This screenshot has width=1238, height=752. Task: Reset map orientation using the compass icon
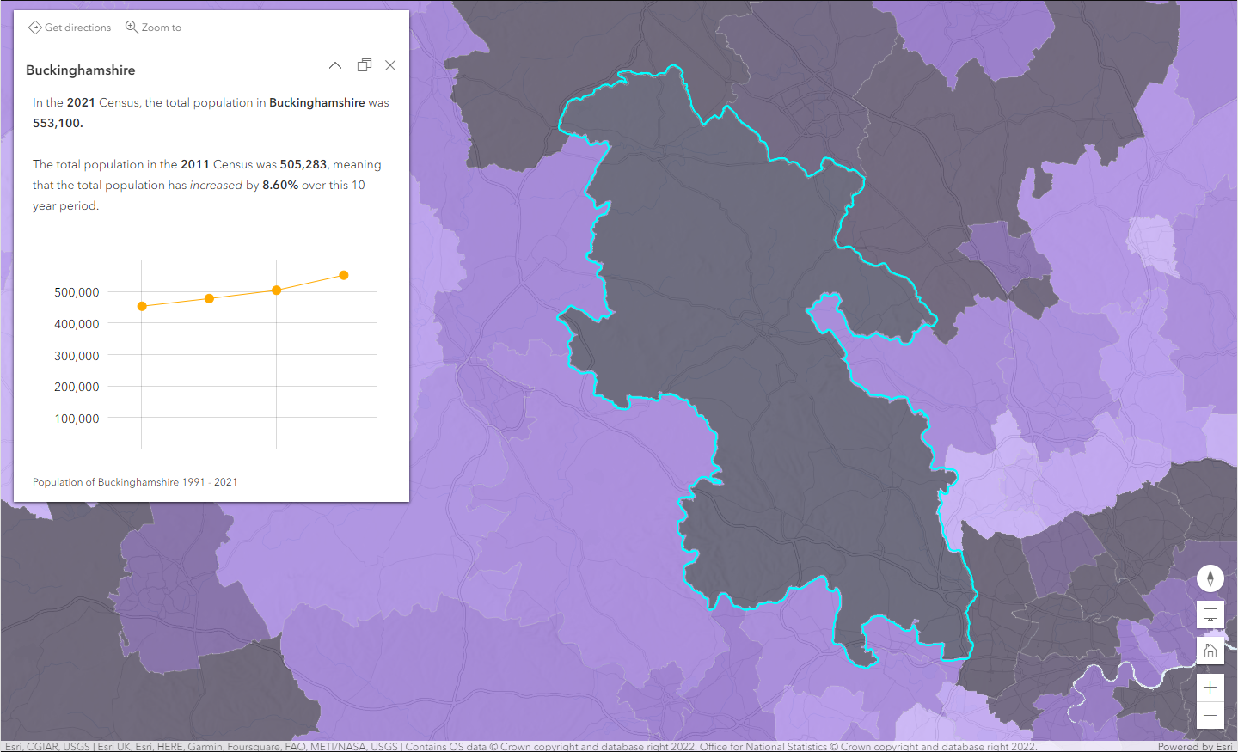pos(1210,578)
